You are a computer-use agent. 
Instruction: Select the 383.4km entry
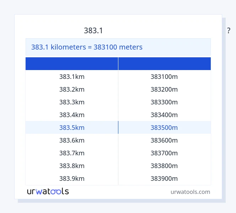point(72,115)
